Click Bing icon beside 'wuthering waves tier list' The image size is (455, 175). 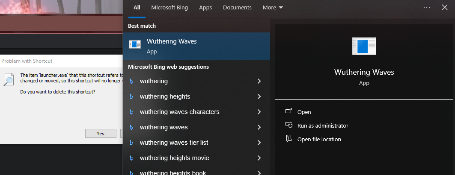[x=131, y=143]
